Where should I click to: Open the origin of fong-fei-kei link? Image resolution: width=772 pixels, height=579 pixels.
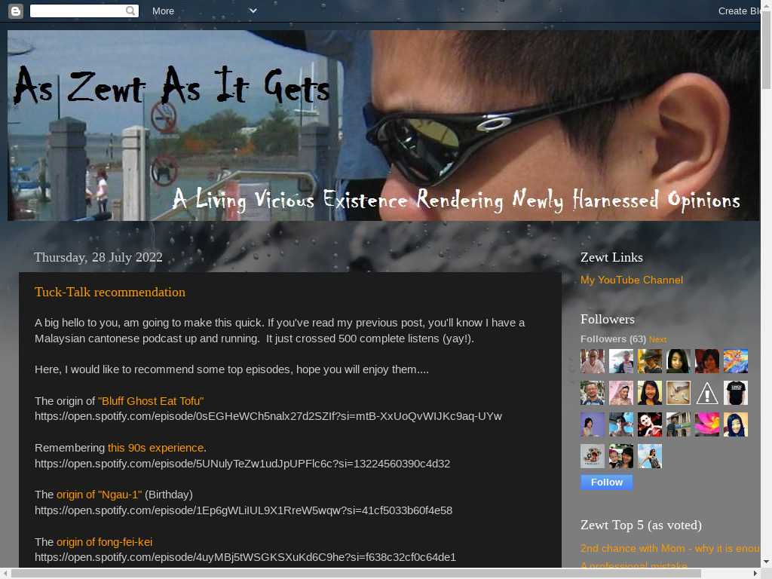[104, 541]
